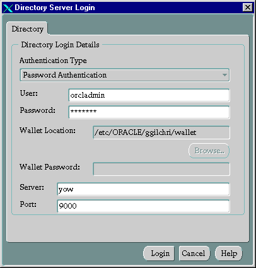Viewport: 256px width, 268px height.
Task: Focus the Server field showing yow
Action: [143, 189]
